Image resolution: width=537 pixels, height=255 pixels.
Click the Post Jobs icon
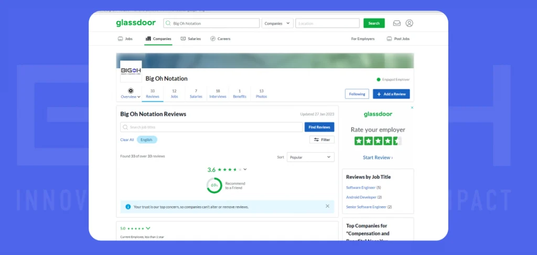390,39
